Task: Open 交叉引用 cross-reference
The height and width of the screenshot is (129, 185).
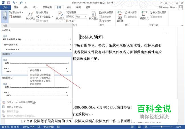Action: point(105,21)
